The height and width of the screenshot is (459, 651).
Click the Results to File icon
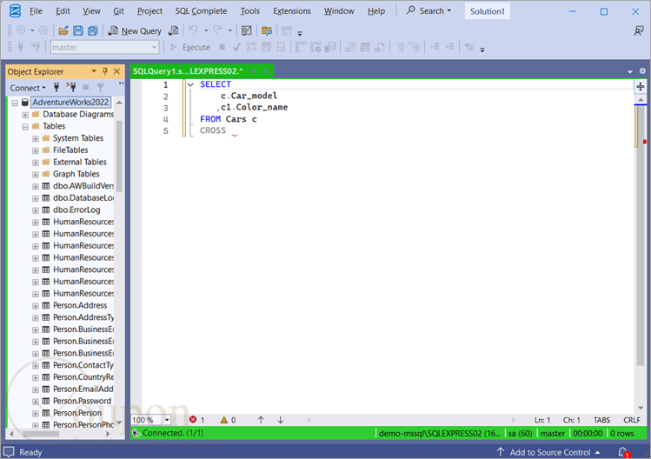point(380,47)
